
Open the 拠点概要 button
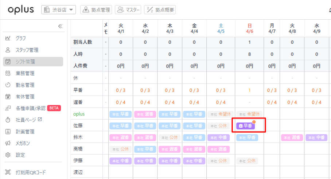tap(160, 10)
